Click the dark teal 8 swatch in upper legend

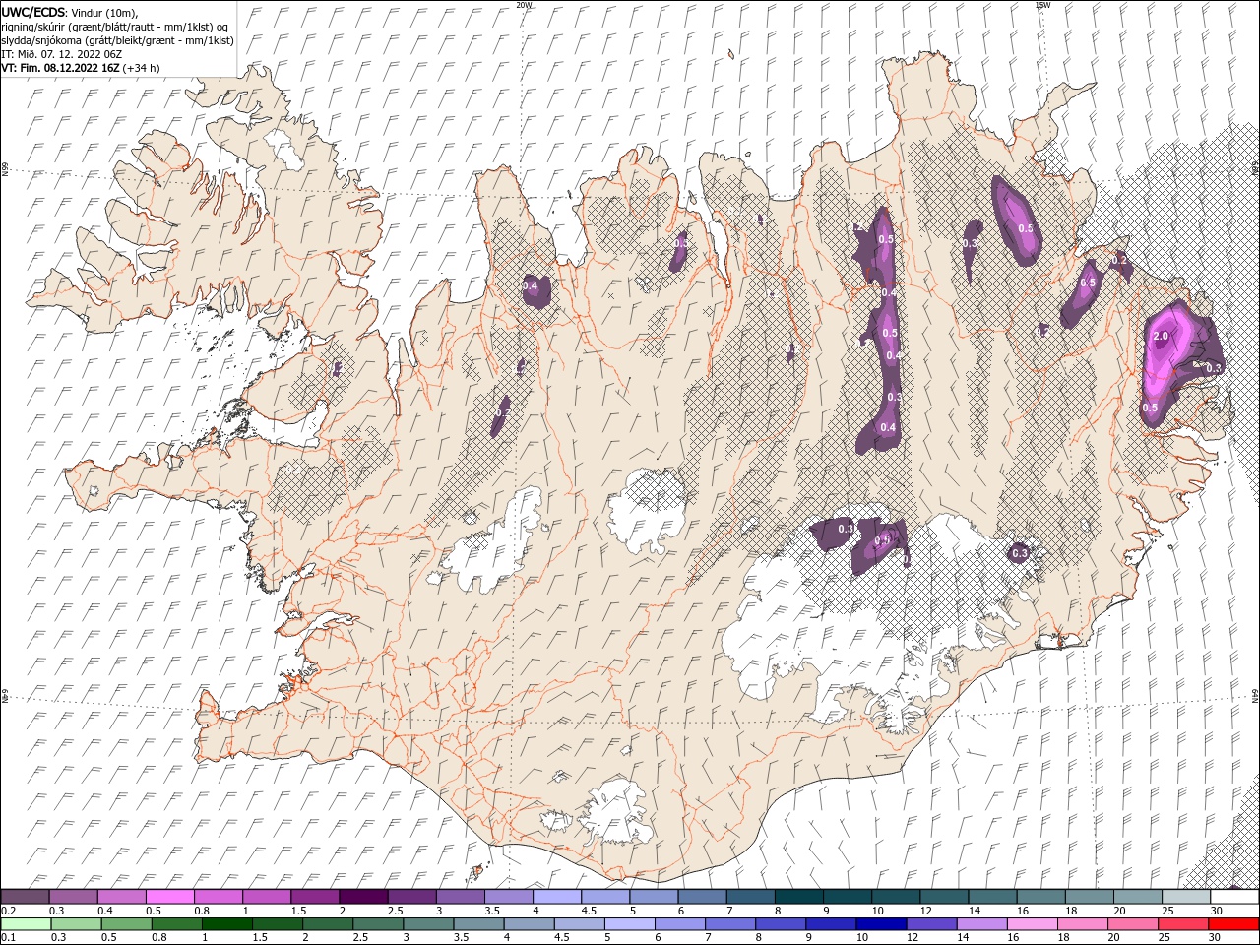tap(799, 897)
